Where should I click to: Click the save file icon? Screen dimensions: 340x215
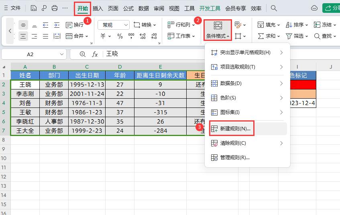[x=34, y=8]
